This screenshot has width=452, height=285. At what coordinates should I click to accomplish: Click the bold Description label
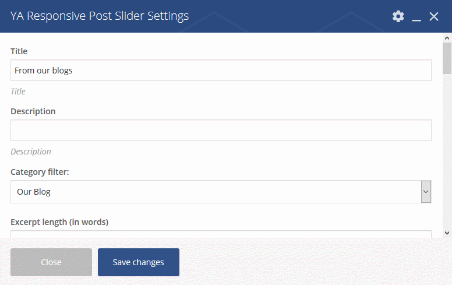(x=33, y=111)
